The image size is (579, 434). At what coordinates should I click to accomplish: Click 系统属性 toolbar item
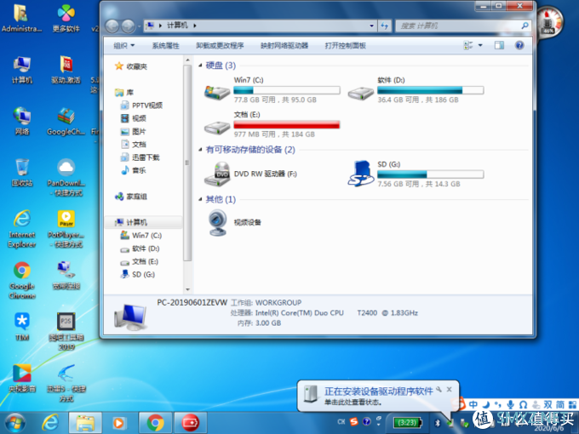point(165,45)
